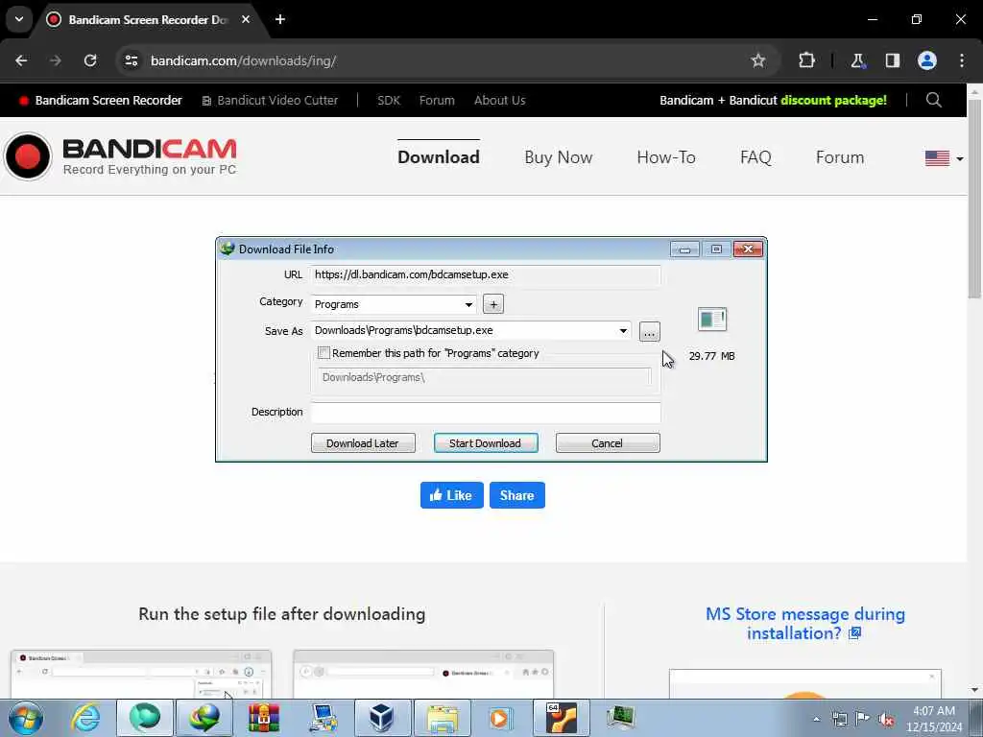Open the Windows Start button
Image resolution: width=983 pixels, height=737 pixels.
(26, 718)
